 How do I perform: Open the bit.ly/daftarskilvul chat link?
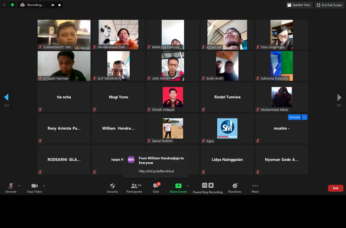coord(156,171)
